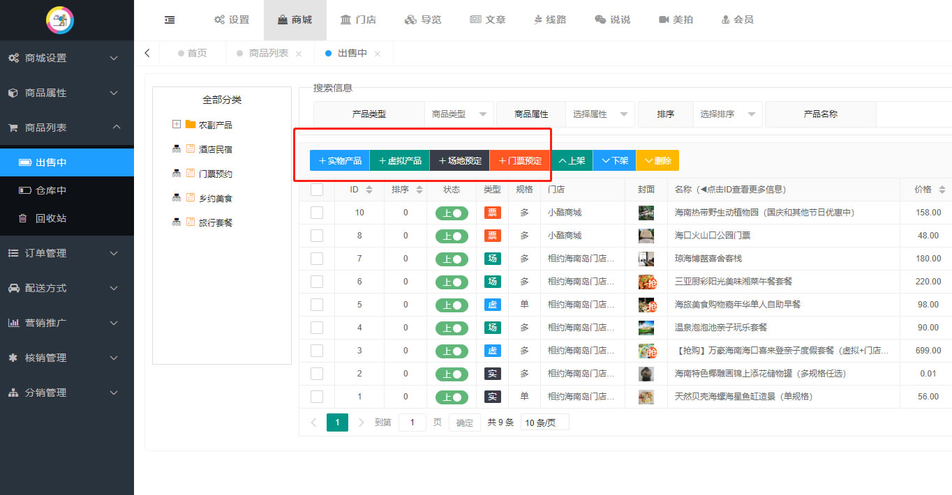The width and height of the screenshot is (952, 495).
Task: Check the checkbox for product ID 8
Action: pos(317,236)
